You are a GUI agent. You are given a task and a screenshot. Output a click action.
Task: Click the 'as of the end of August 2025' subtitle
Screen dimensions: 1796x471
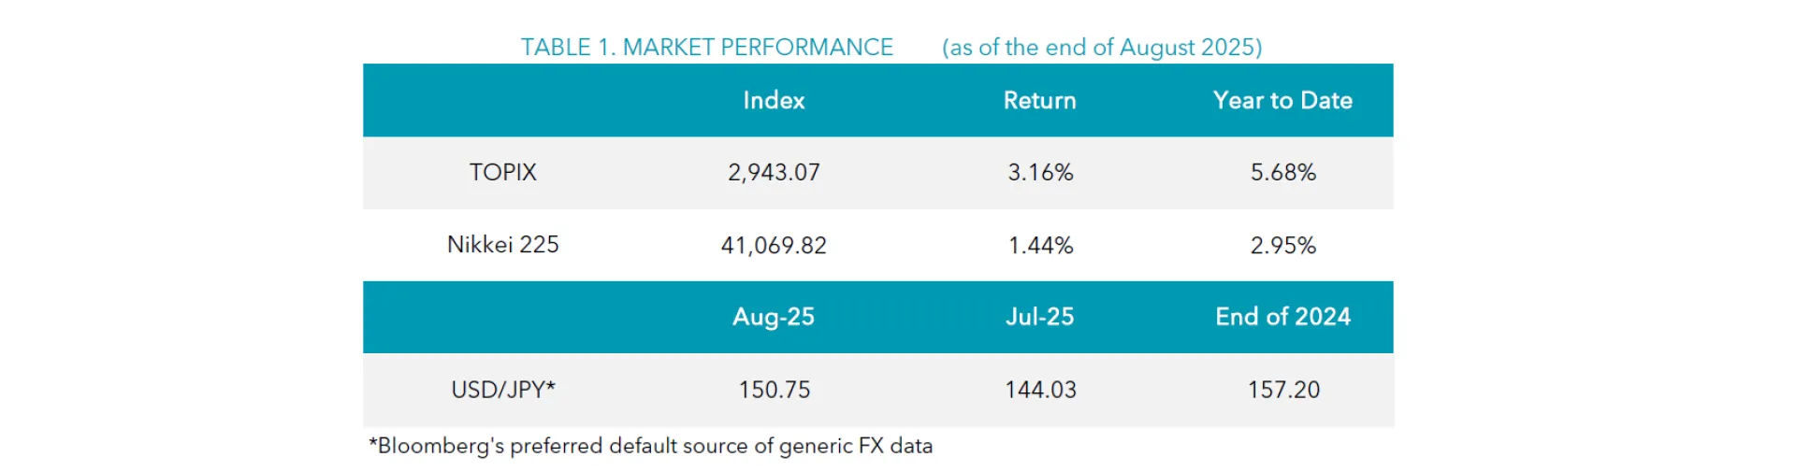coord(1102,48)
